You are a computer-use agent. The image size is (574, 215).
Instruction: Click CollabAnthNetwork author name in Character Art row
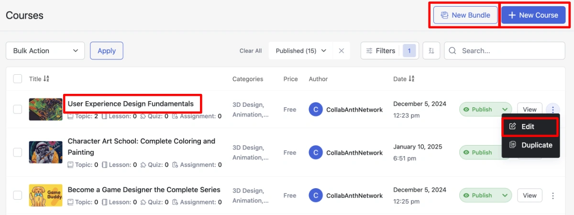[354, 153]
